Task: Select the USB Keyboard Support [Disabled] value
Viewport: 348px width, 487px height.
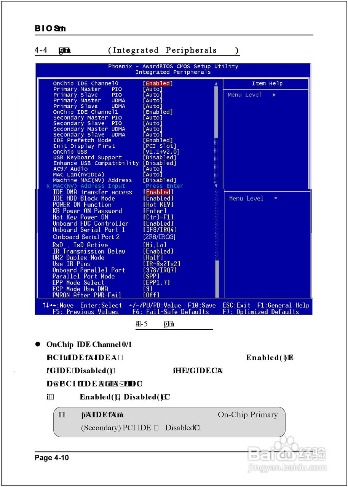Action: pyautogui.click(x=160, y=158)
